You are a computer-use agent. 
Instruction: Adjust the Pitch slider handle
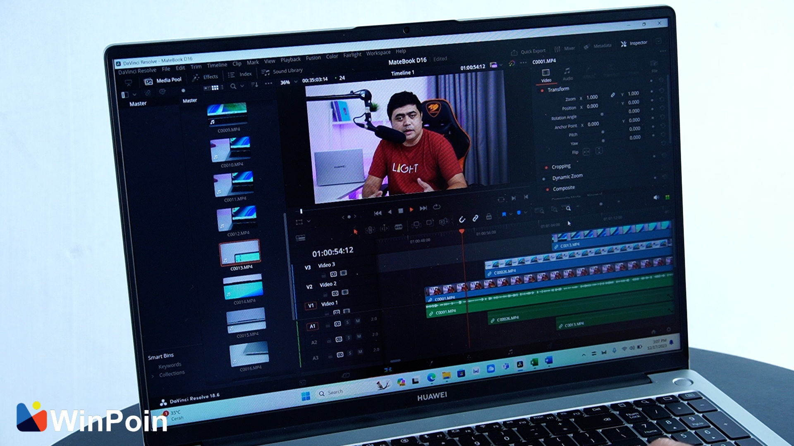pyautogui.click(x=603, y=132)
